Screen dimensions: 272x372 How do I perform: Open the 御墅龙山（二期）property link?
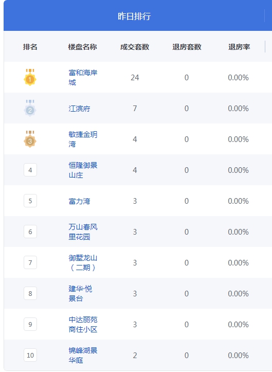(x=83, y=262)
